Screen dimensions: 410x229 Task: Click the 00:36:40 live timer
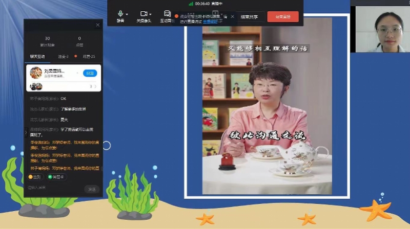(202, 4)
